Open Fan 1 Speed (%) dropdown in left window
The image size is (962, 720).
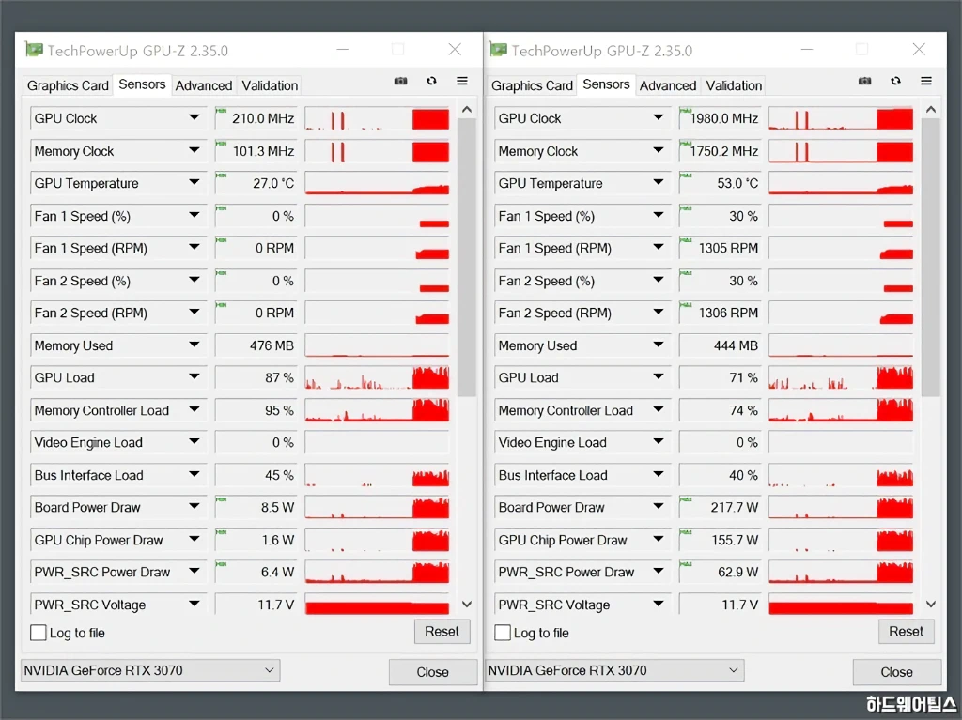[194, 215]
